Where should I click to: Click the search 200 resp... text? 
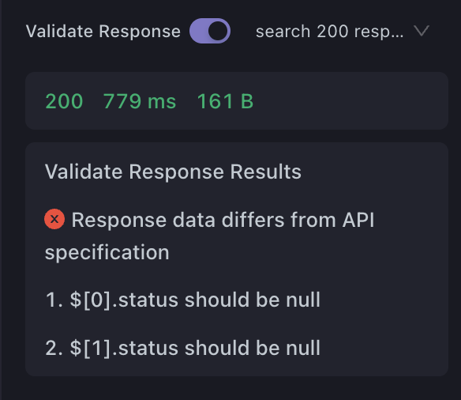330,32
